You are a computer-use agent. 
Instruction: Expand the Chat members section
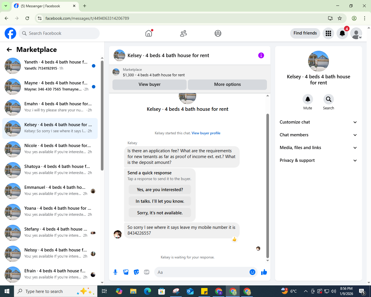click(x=318, y=135)
